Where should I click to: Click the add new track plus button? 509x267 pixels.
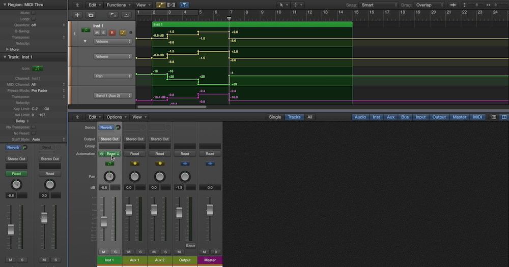(77, 15)
